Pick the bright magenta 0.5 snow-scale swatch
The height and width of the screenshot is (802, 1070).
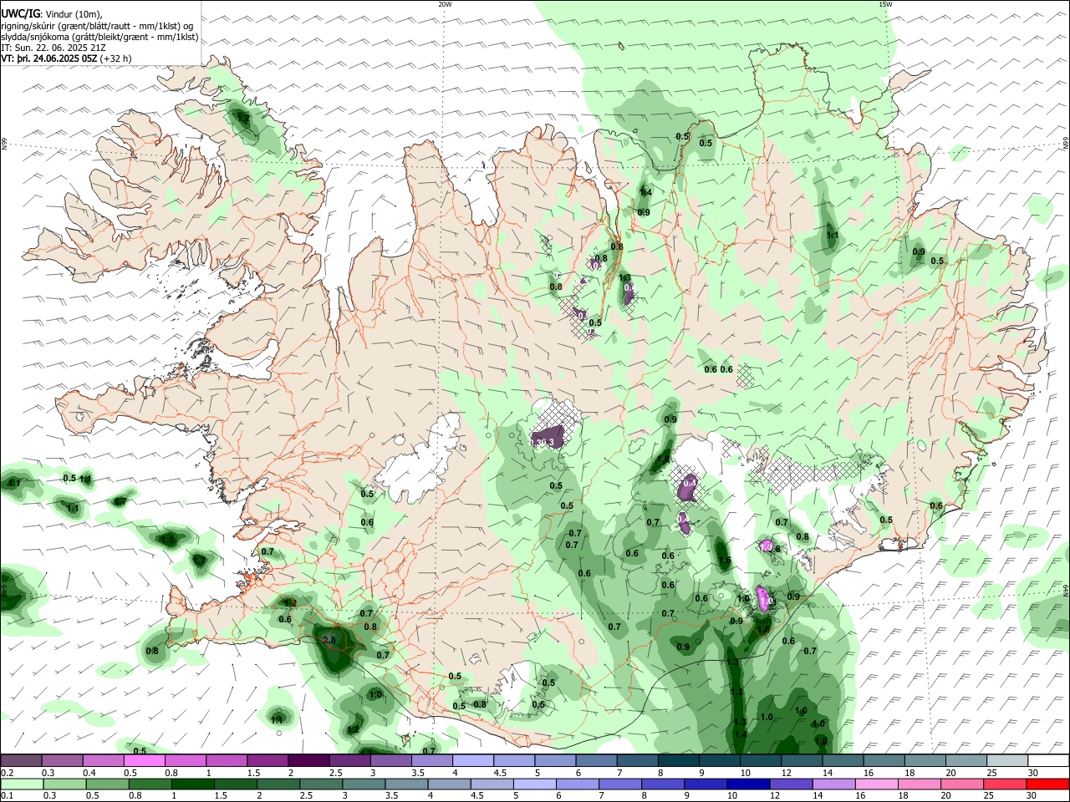(x=145, y=760)
